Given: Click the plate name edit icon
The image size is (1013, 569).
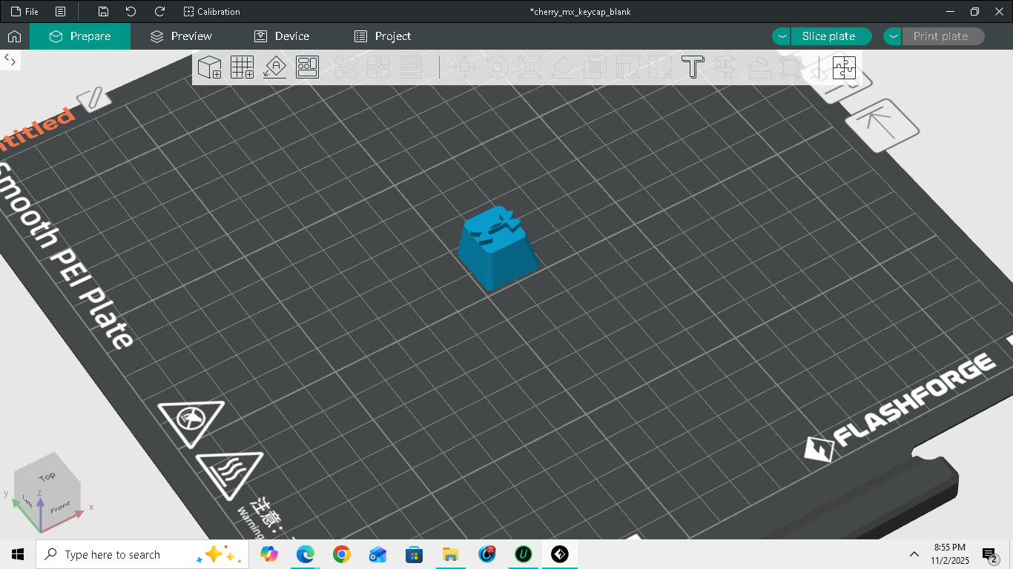Looking at the screenshot, I should (94, 99).
